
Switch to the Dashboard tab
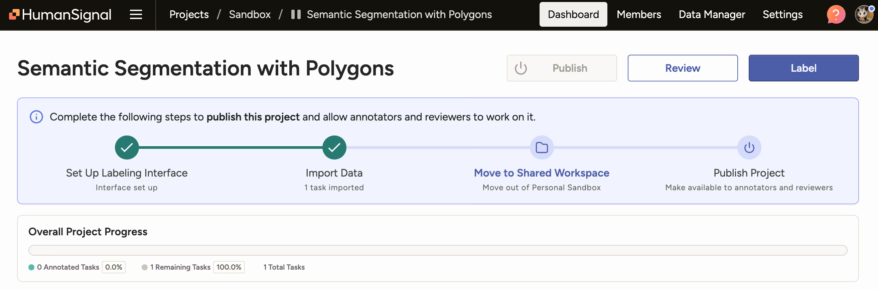pos(573,15)
